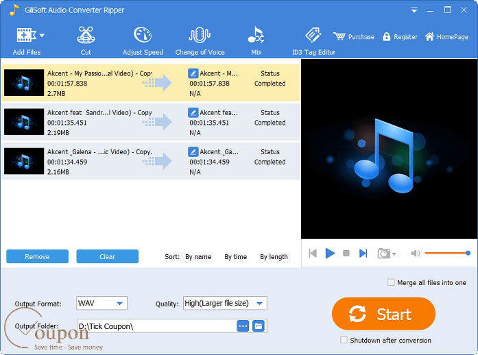The image size is (478, 355).
Task: Select thumbnail of Akcent _Galena file
Action: [x=24, y=161]
